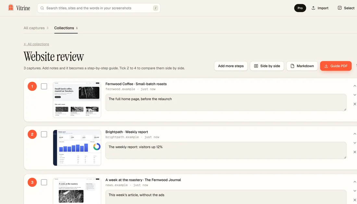Tick the checkbox for Brightpath Weekly report
The image size is (357, 204).
coord(44,134)
